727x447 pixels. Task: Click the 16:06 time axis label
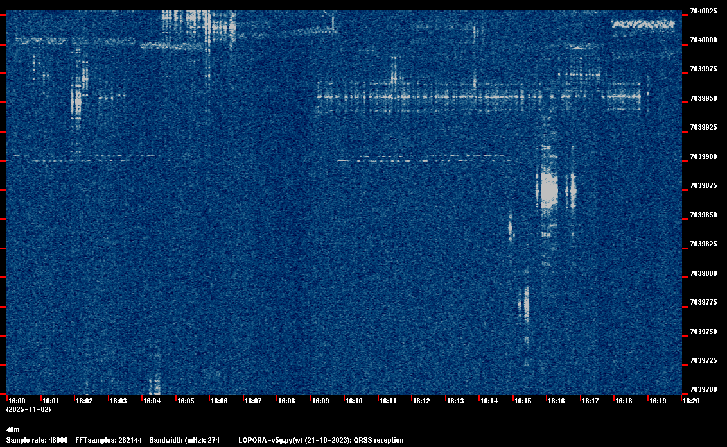[219, 401]
